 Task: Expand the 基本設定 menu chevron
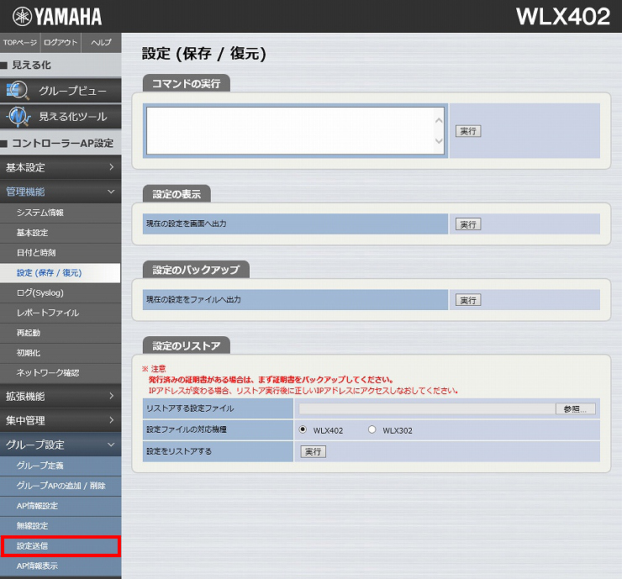[111, 167]
